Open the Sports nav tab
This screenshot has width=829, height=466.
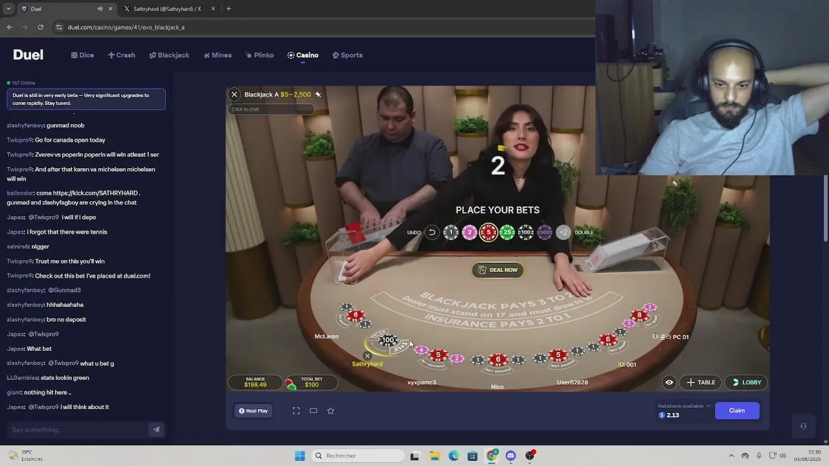click(348, 55)
